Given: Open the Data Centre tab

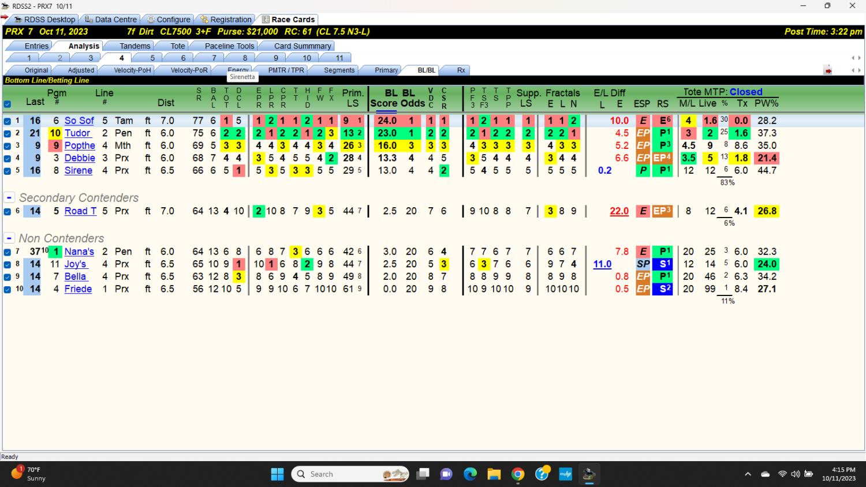Looking at the screenshot, I should click(x=110, y=20).
